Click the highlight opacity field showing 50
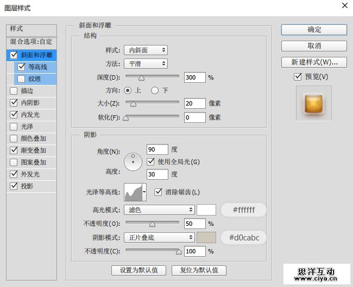This screenshot has width=353, height=287. tap(195, 224)
